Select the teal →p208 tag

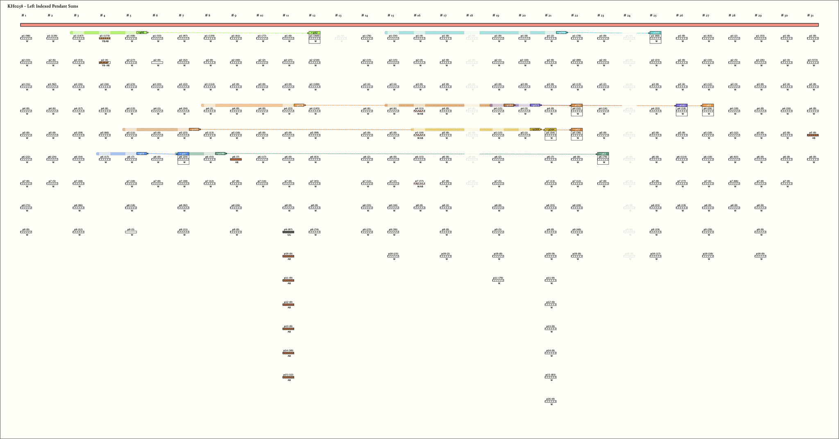[x=561, y=32]
